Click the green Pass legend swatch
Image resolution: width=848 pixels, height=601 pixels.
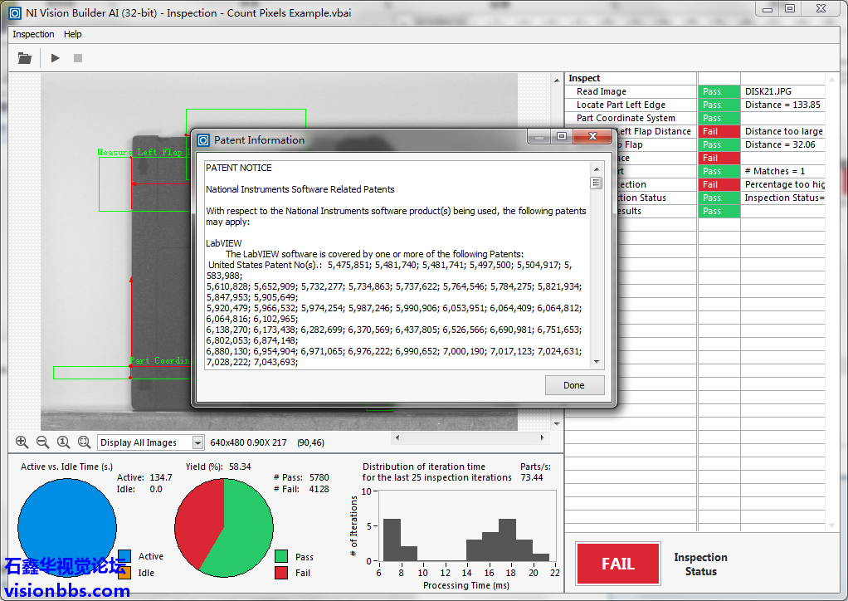(281, 556)
